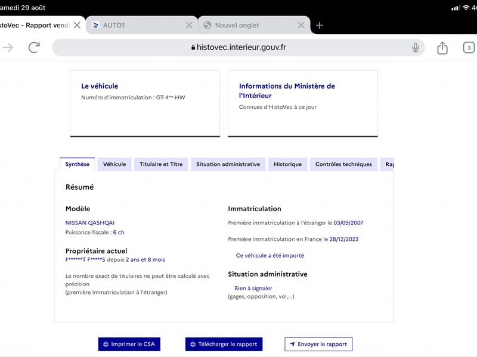Click the Envoyer le rapport button

[x=318, y=345]
